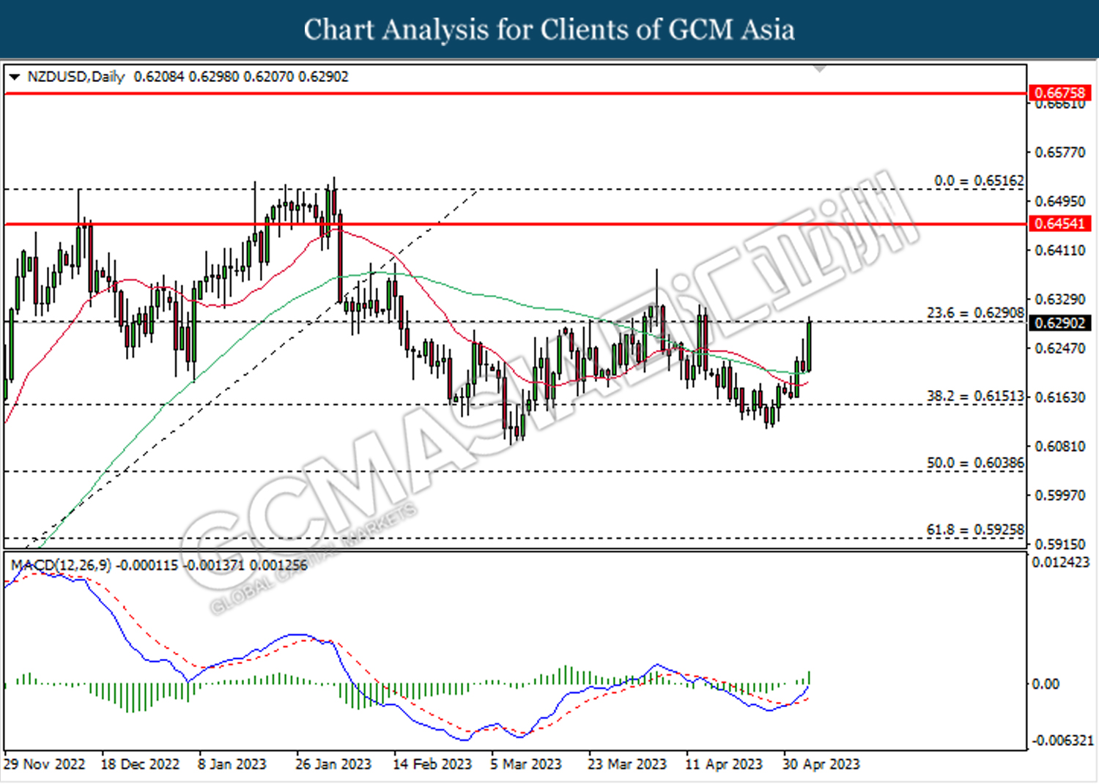The height and width of the screenshot is (784, 1099).
Task: Click the price axis value 0.63290
Action: tap(1059, 299)
